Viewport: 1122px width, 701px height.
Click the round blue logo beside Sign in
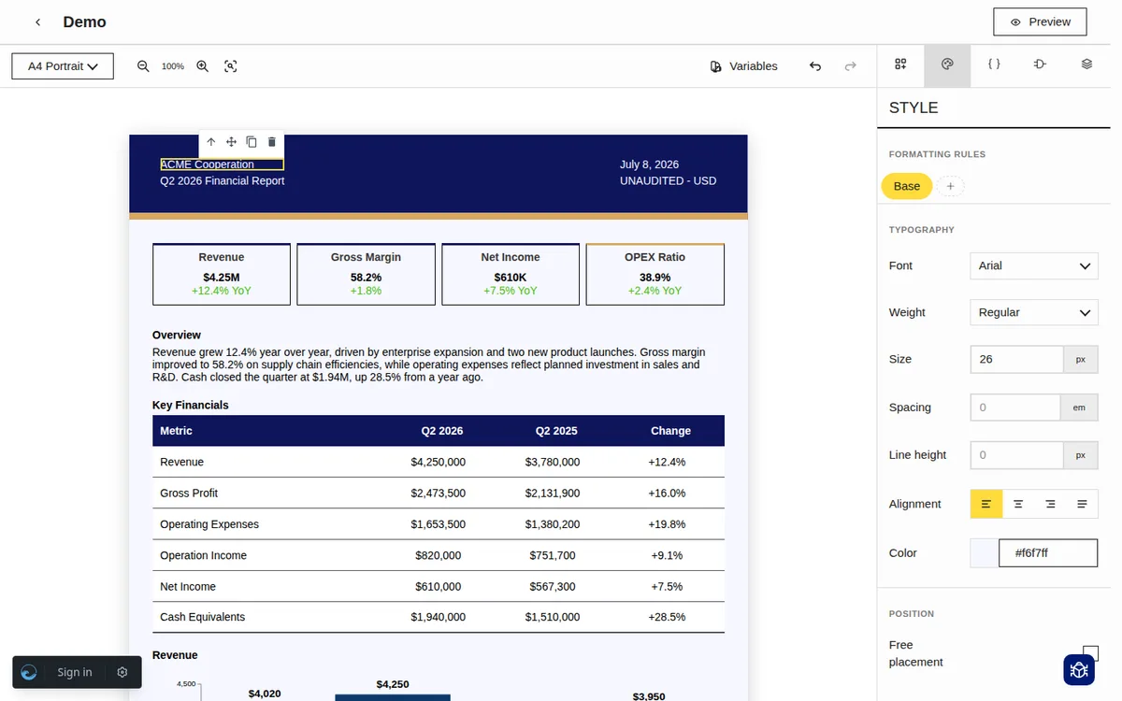tap(29, 672)
